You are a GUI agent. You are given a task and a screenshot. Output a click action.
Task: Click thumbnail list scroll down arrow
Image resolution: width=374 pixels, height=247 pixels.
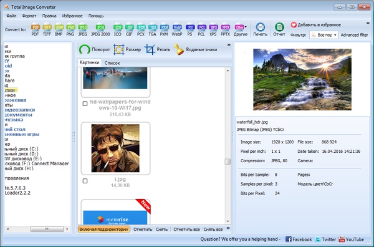tap(228, 221)
